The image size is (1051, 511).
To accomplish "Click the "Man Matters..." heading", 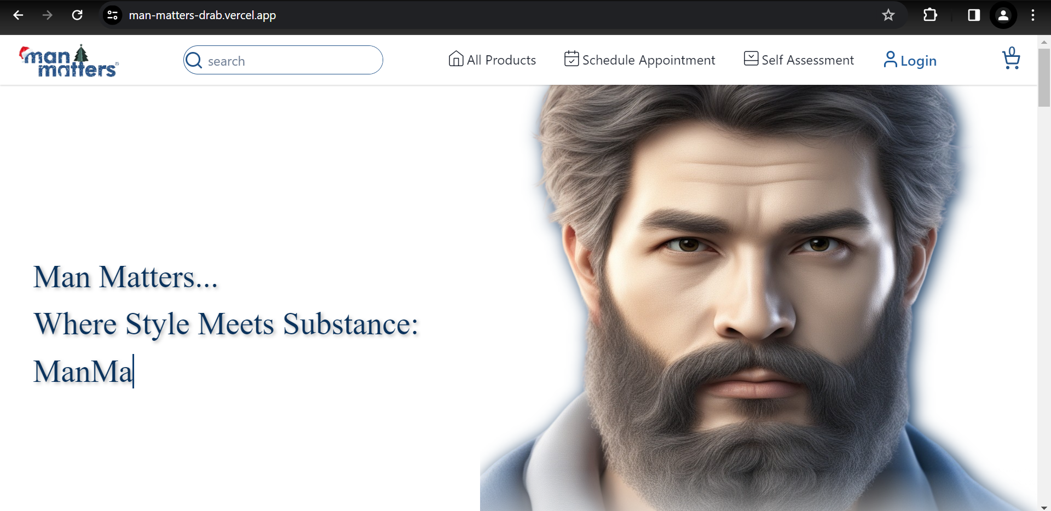I will pyautogui.click(x=125, y=277).
